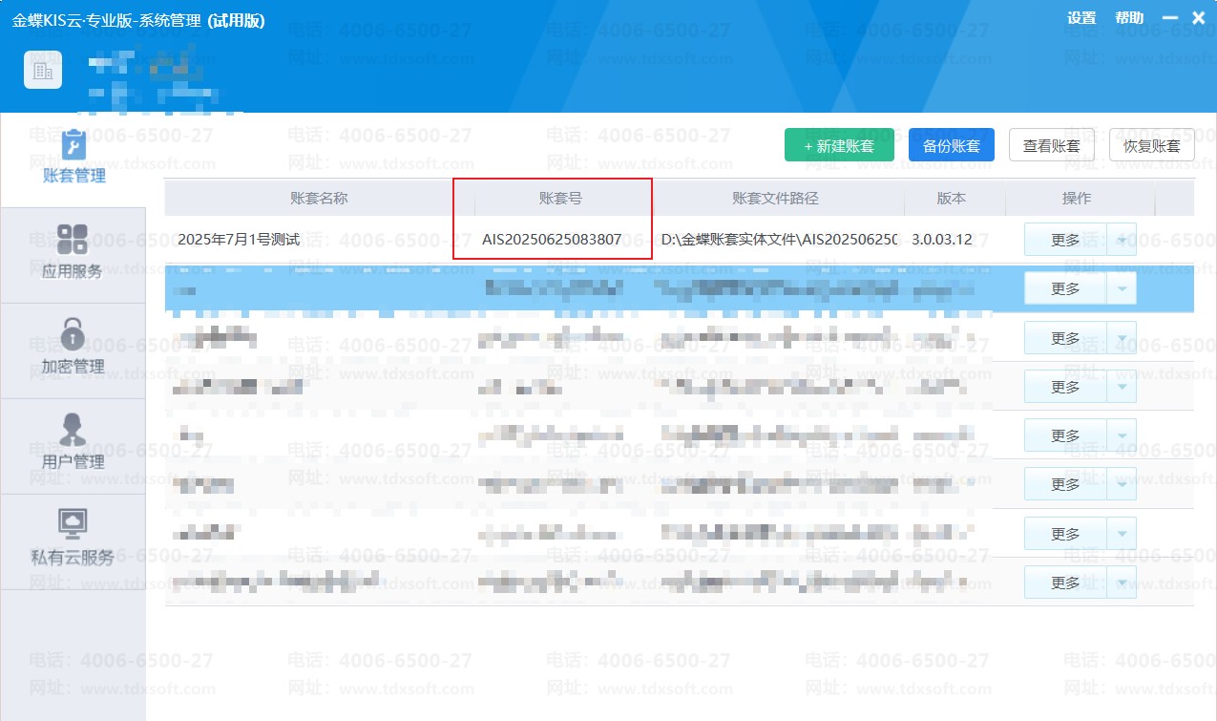Open the 账套管理 clipboard icon in sidebar
1217x721 pixels.
73,145
